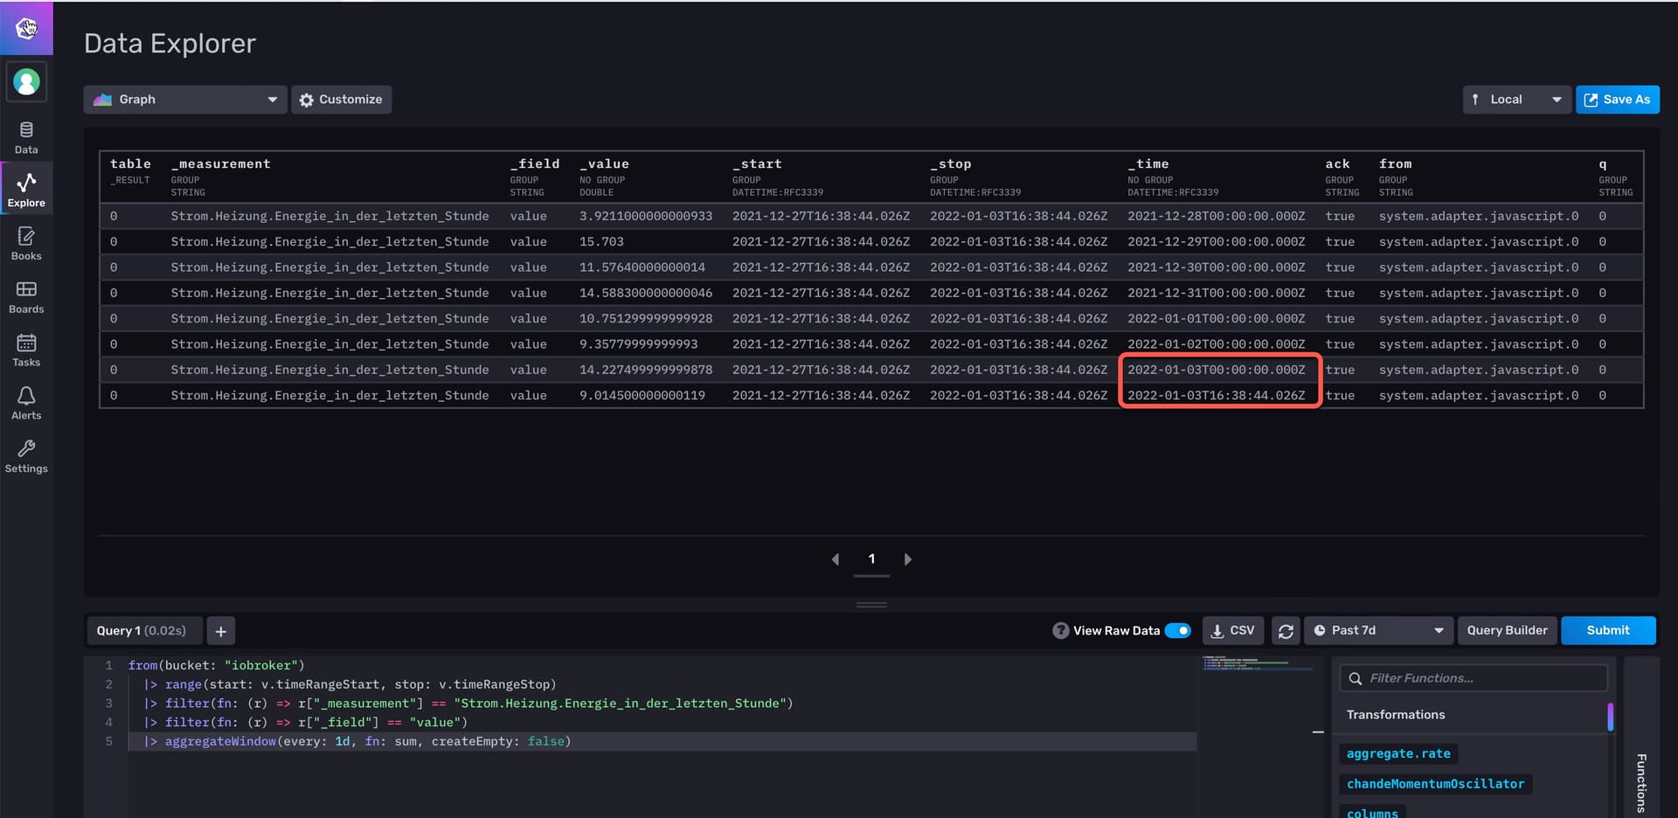The height and width of the screenshot is (818, 1678).
Task: Click the Transformations section heading
Action: [x=1396, y=715]
